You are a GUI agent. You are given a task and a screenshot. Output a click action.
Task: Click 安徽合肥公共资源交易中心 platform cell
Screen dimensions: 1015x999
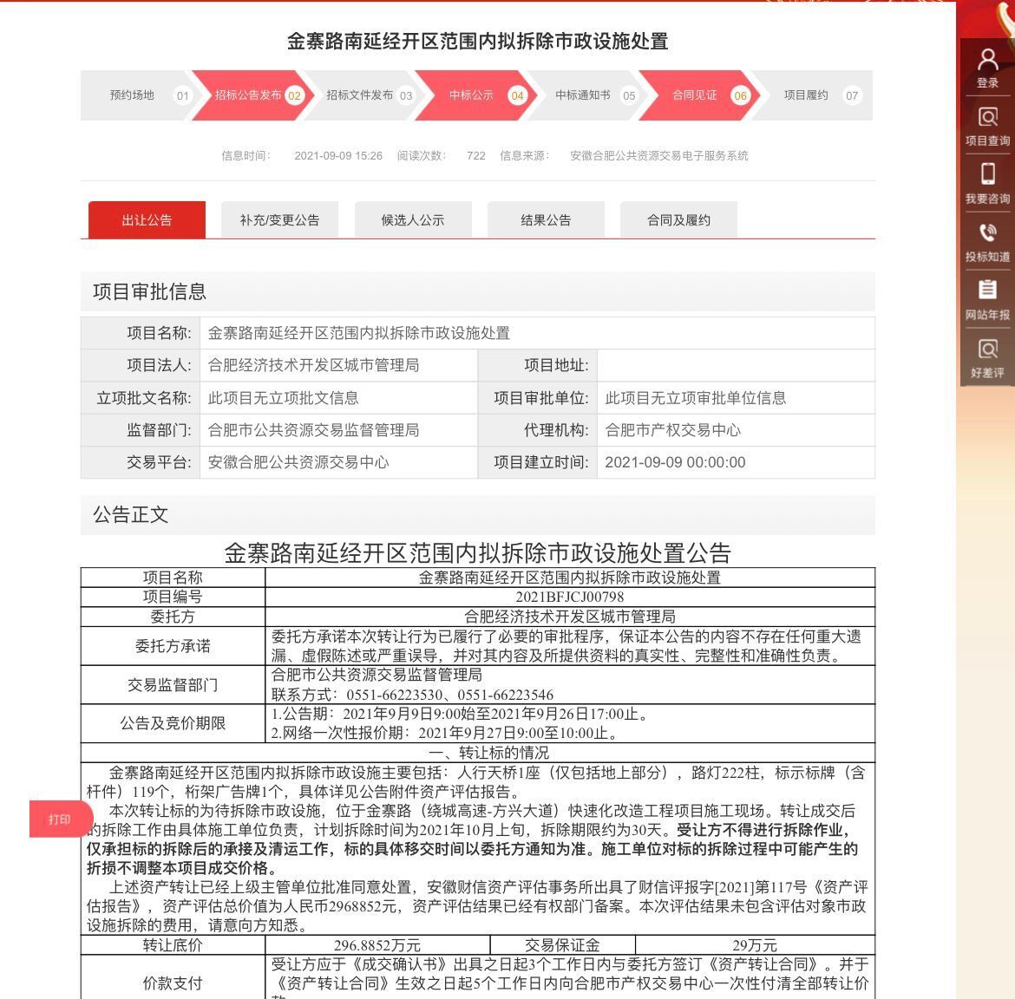[x=298, y=462]
